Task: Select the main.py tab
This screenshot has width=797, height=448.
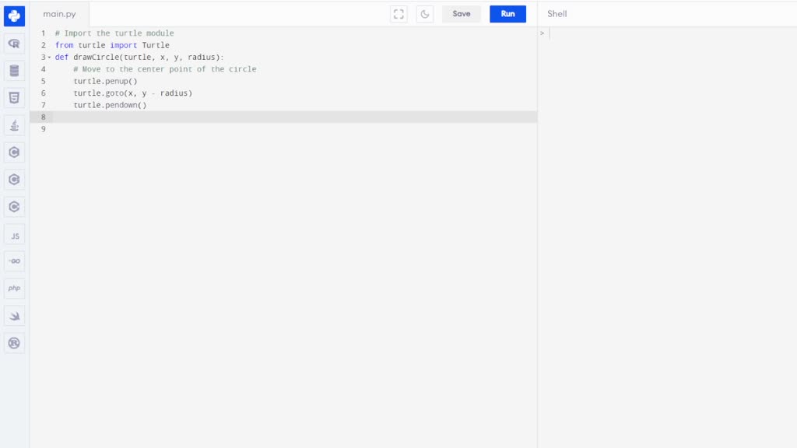Action: pyautogui.click(x=60, y=13)
